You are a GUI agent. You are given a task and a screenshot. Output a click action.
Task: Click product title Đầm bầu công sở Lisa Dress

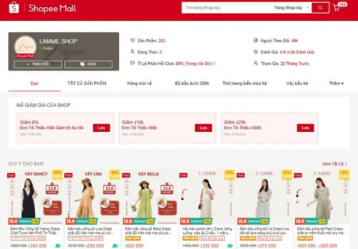click(91, 231)
